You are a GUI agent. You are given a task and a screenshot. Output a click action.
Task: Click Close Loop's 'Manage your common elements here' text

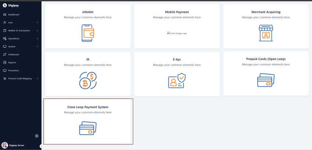coord(88,112)
